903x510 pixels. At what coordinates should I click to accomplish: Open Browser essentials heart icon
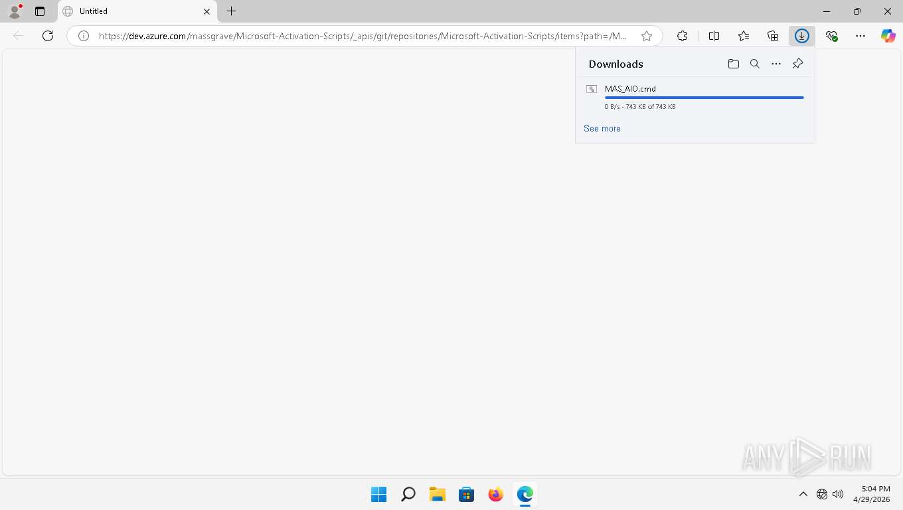click(x=831, y=36)
